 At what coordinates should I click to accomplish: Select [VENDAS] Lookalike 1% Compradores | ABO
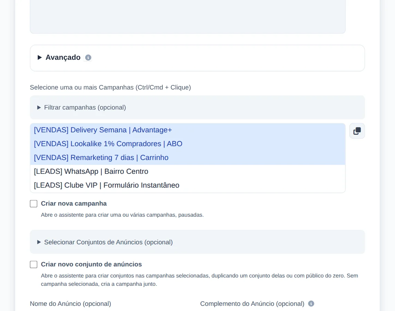click(188, 144)
